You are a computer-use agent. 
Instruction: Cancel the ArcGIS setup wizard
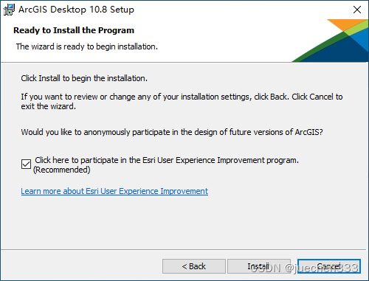pyautogui.click(x=329, y=266)
